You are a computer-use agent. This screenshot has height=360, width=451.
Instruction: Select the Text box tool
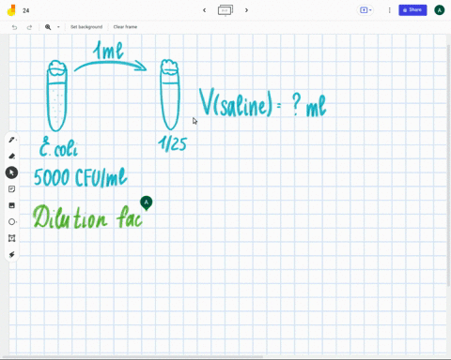[x=12, y=238]
